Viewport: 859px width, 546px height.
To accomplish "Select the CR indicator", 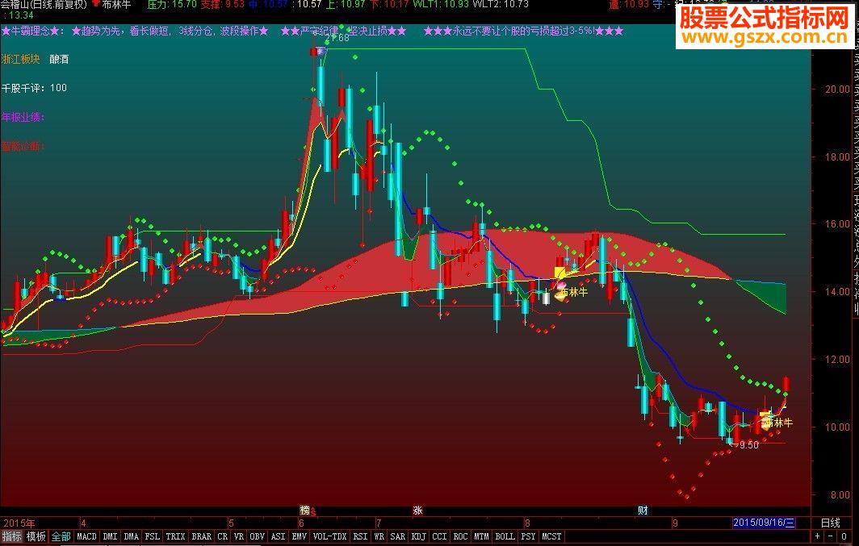I will pyautogui.click(x=223, y=536).
